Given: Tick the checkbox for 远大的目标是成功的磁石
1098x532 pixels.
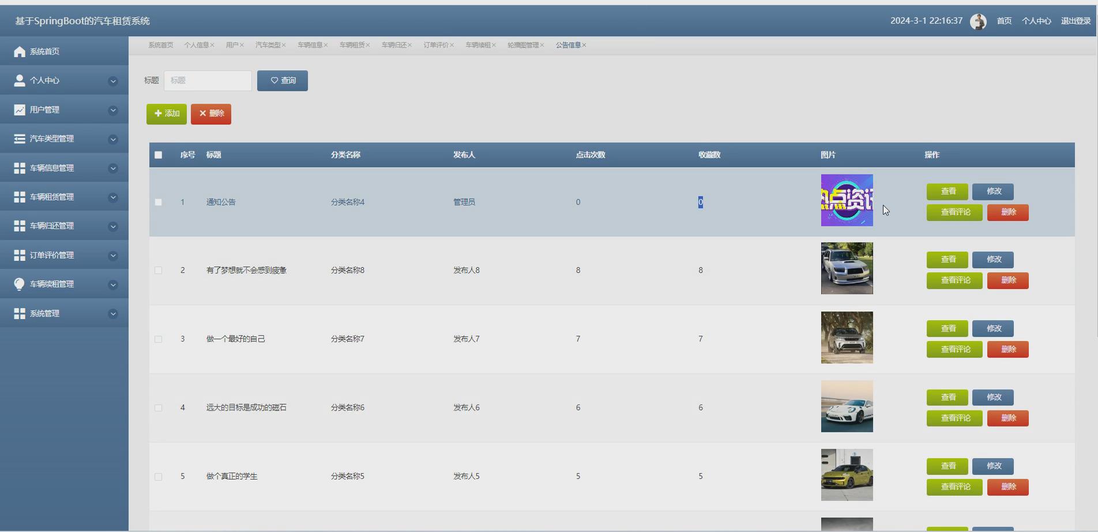Looking at the screenshot, I should 159,408.
